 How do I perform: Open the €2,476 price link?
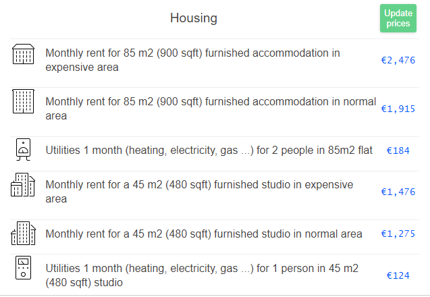[398, 60]
